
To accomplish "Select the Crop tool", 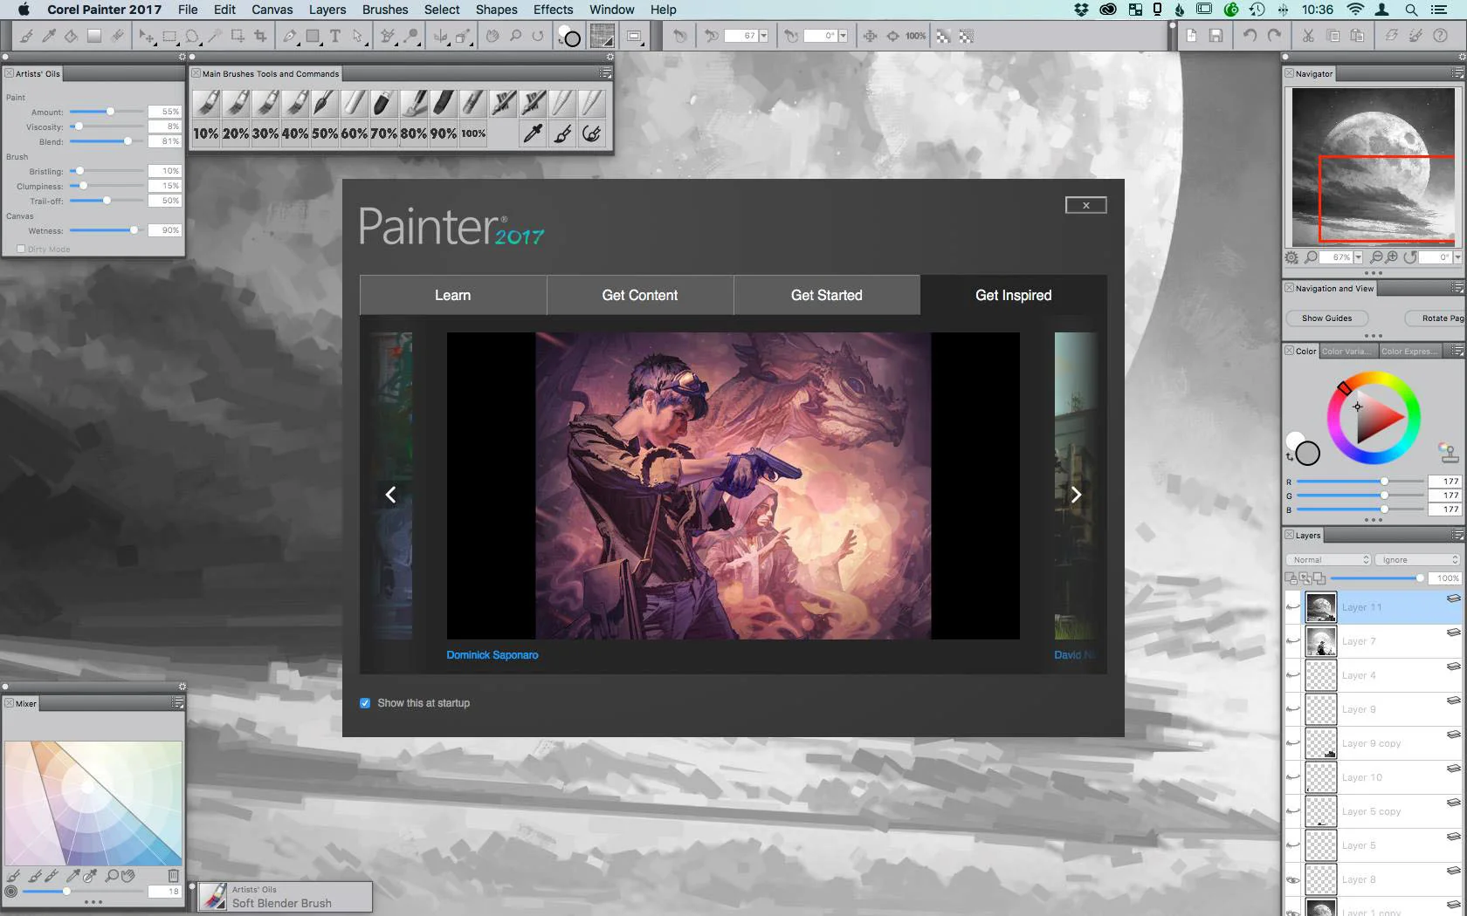I will click(x=260, y=36).
